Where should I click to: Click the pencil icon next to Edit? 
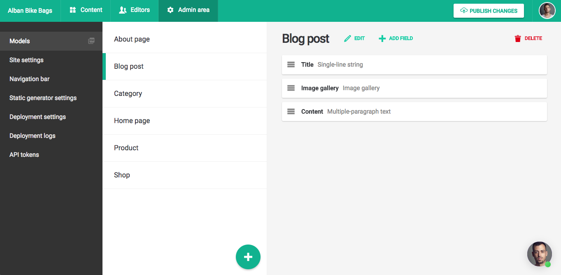click(x=348, y=38)
